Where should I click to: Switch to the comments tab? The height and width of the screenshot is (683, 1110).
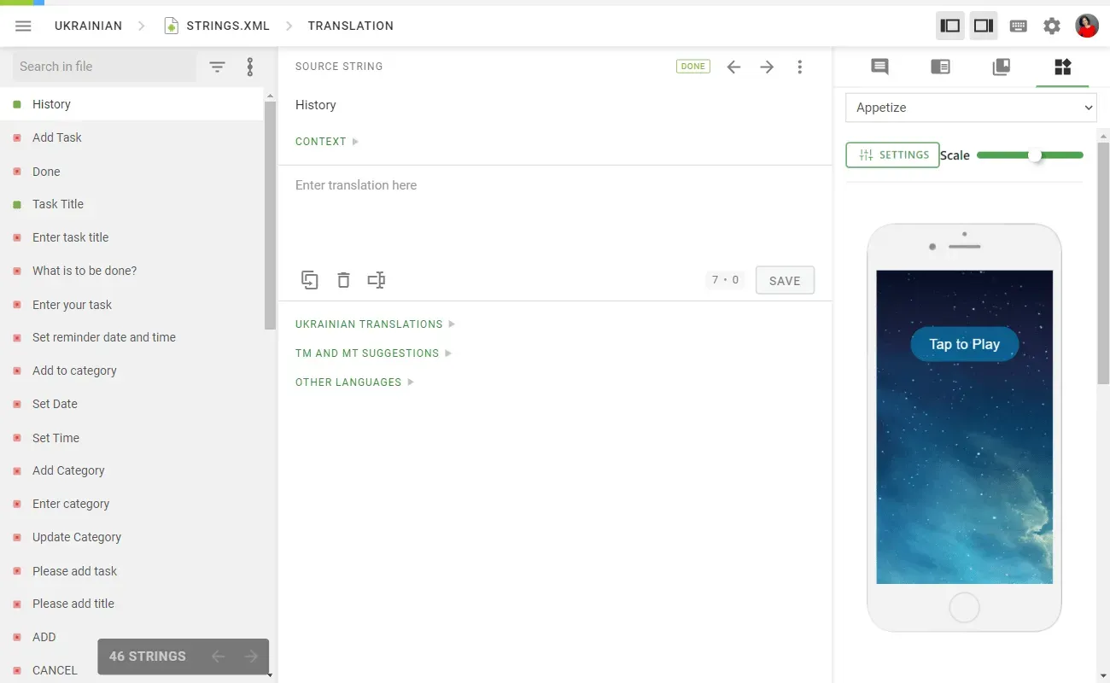[x=879, y=67]
